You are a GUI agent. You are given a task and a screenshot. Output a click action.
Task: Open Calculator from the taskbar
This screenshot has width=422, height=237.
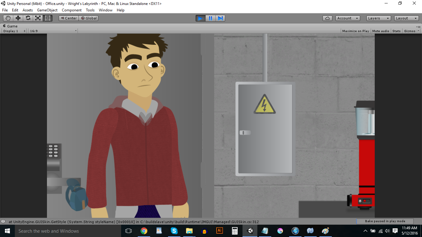click(x=234, y=231)
